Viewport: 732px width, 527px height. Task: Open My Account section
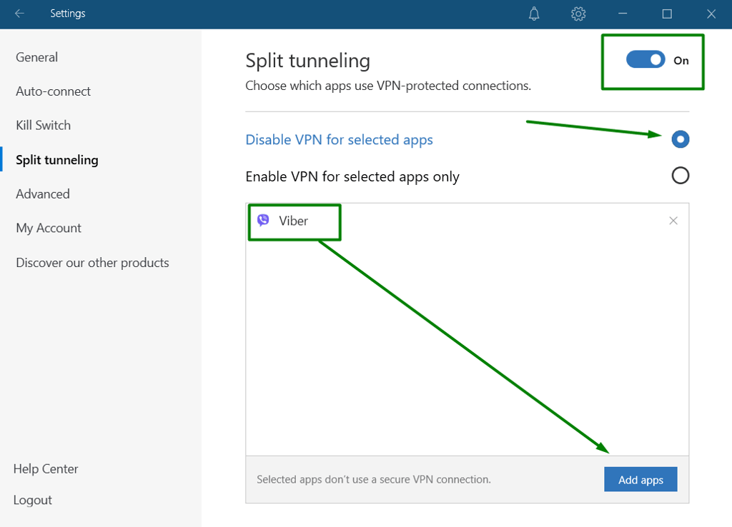pos(49,228)
